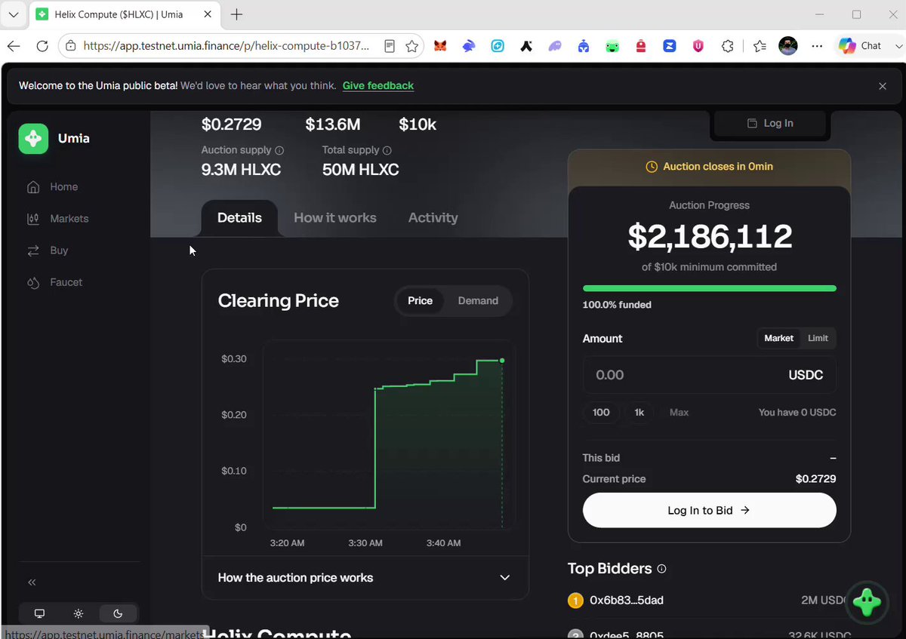Open the teal circular plus extension
The image size is (906, 639).
(x=498, y=46)
